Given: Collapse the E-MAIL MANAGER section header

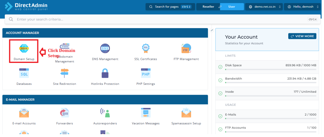Looking at the screenshot, I should [105, 100].
